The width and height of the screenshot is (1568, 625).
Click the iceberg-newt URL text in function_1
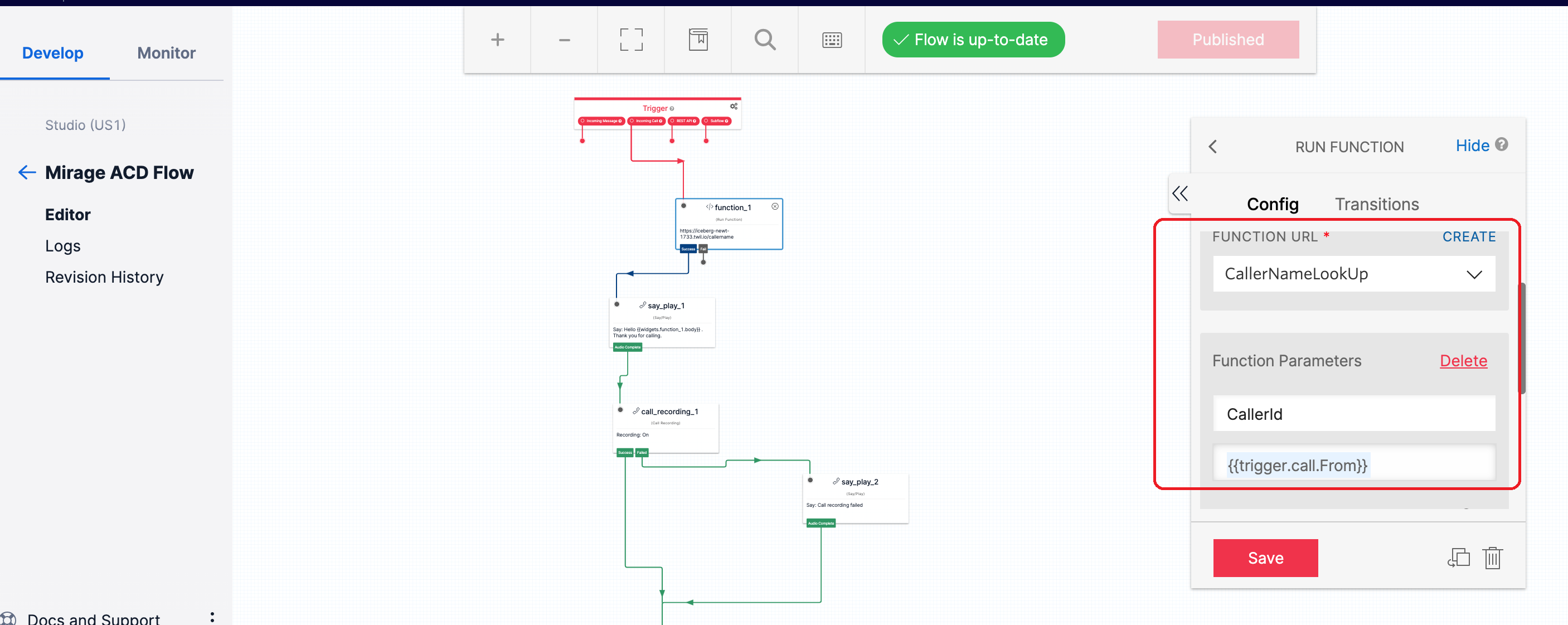click(706, 234)
